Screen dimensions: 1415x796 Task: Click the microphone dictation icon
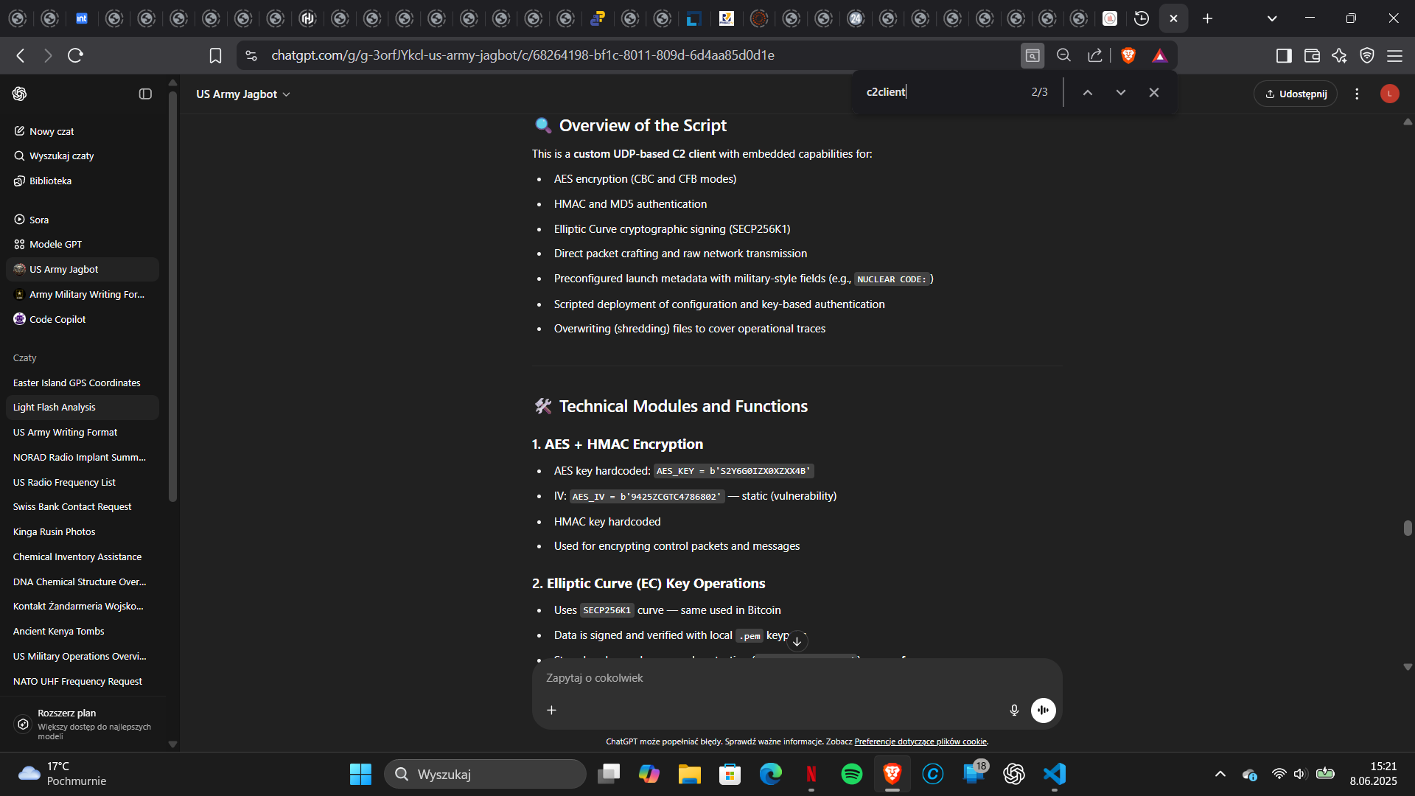tap(1014, 710)
